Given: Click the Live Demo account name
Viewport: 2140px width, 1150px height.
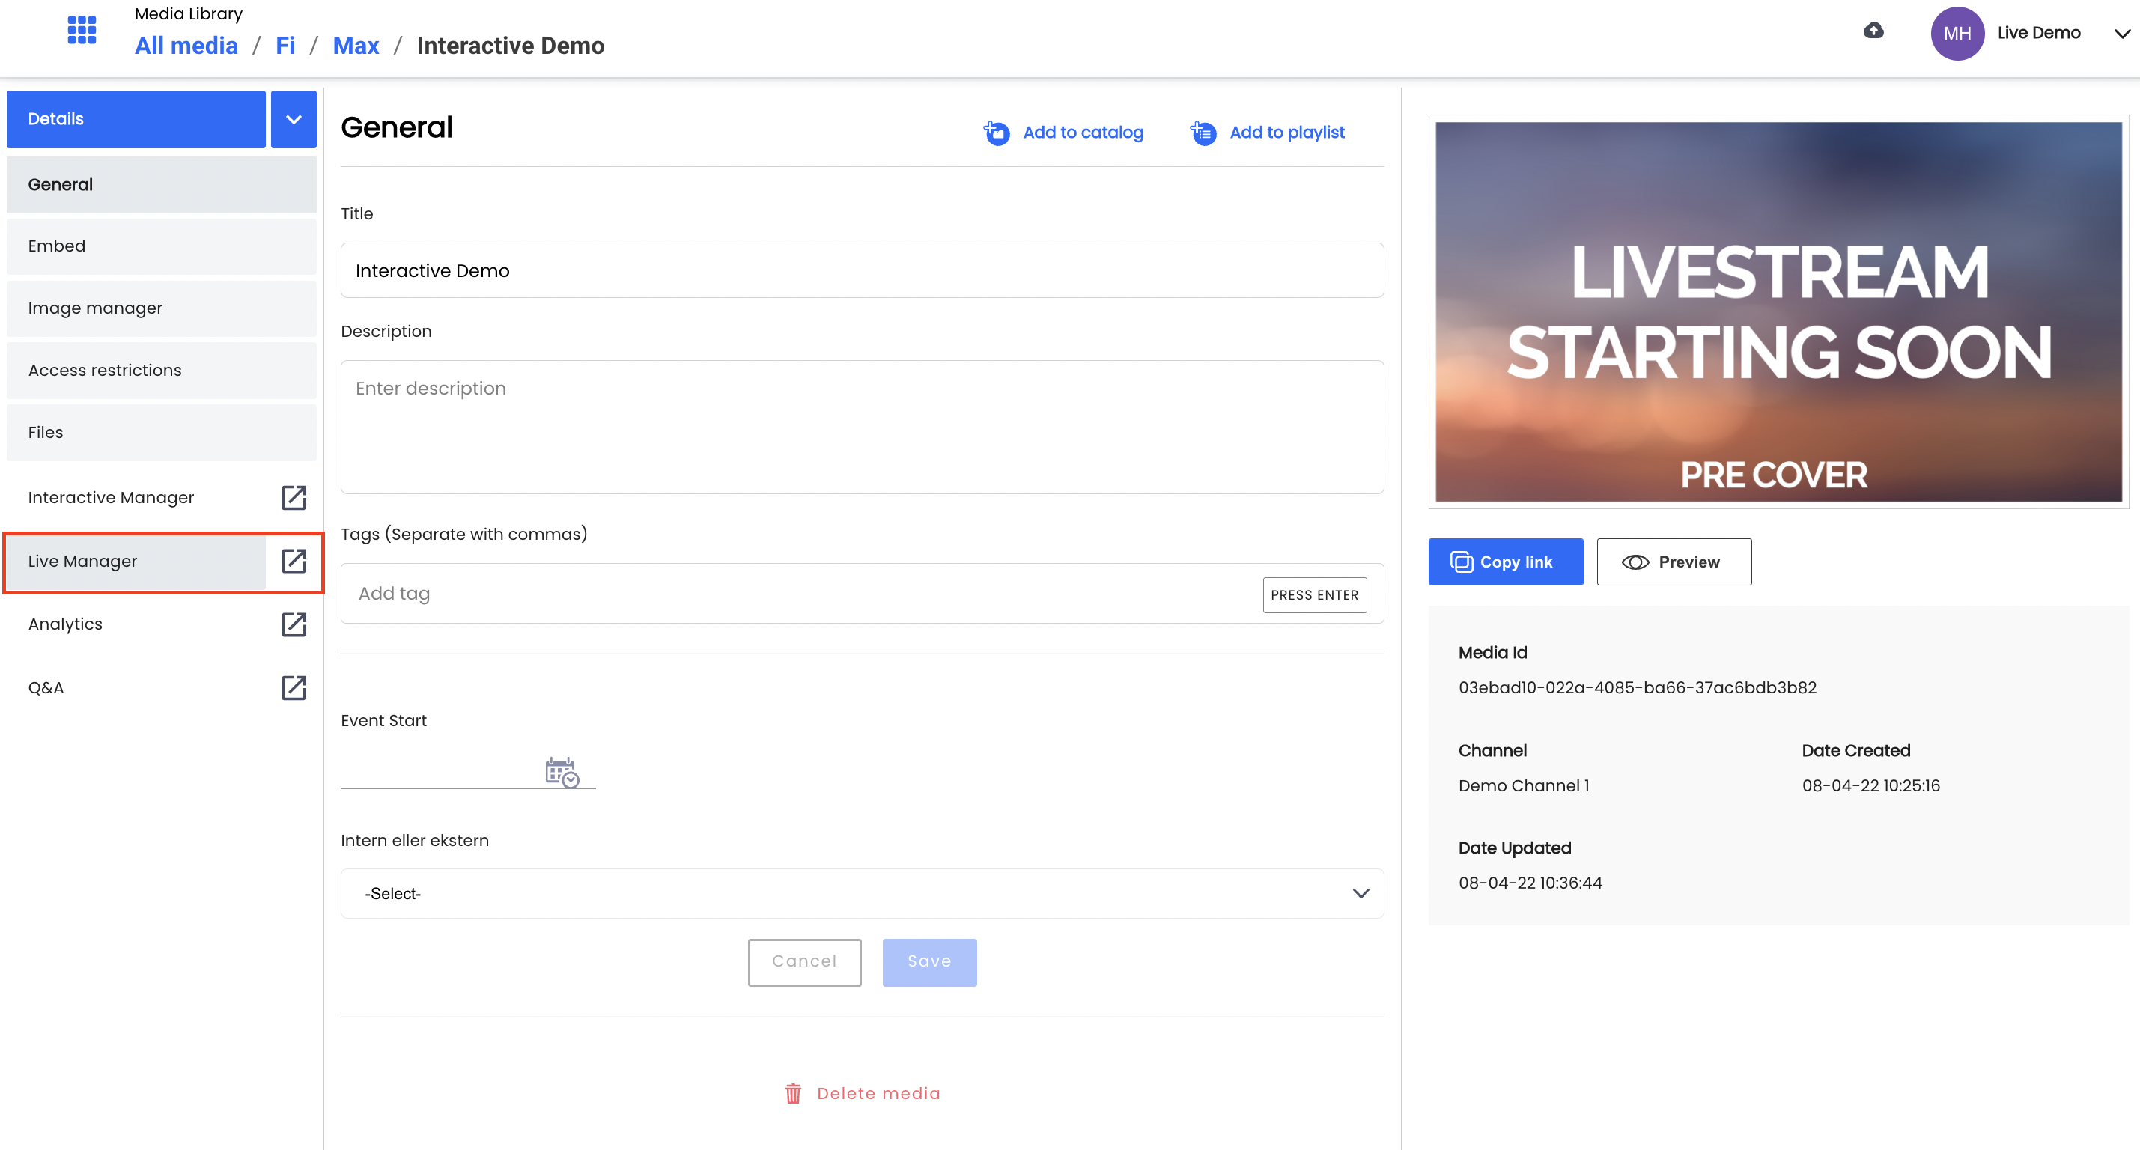Looking at the screenshot, I should [2039, 32].
